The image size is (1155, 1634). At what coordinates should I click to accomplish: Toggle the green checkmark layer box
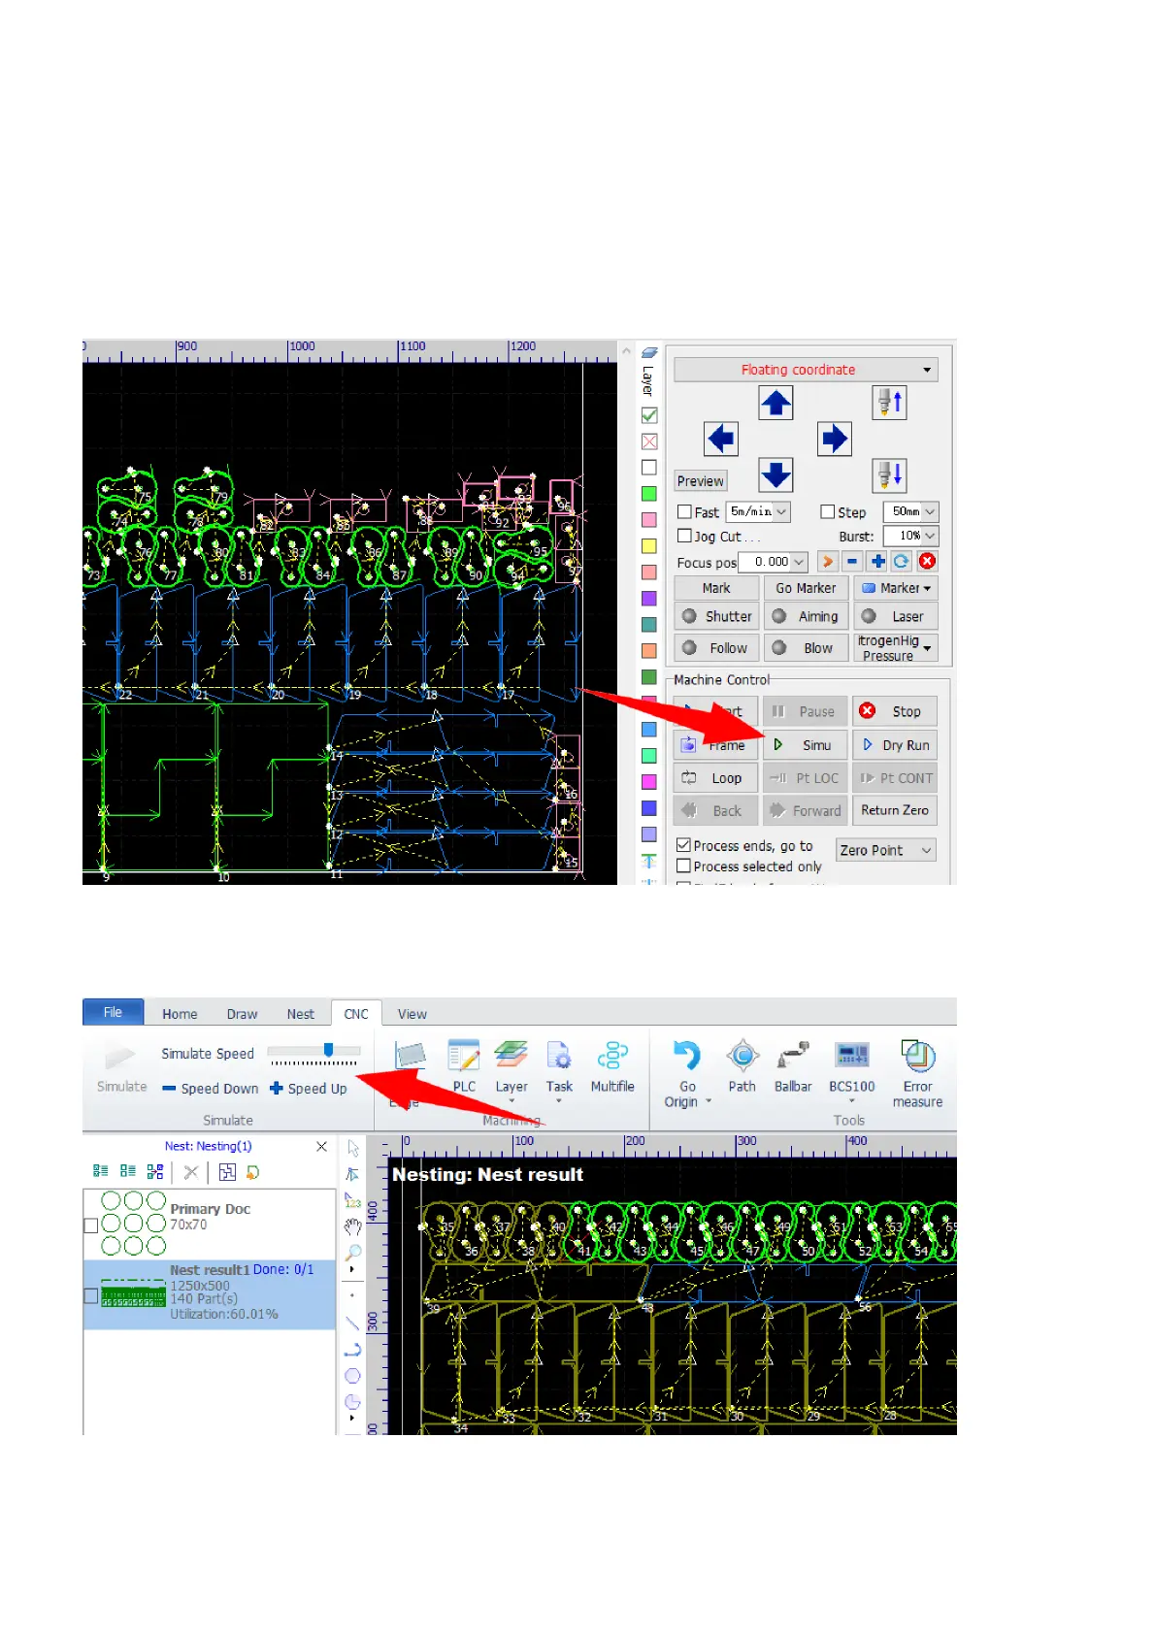click(649, 415)
